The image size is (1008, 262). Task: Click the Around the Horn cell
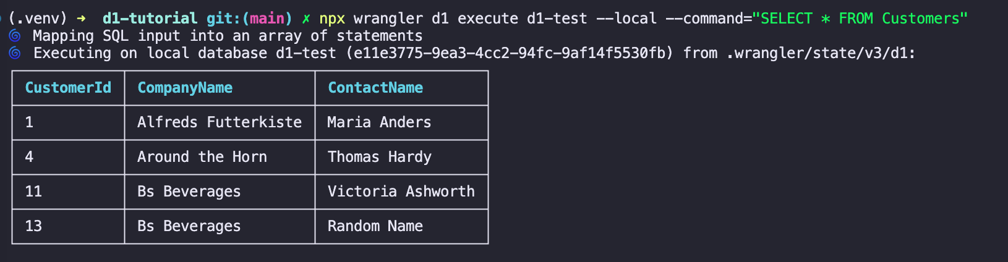tap(202, 157)
